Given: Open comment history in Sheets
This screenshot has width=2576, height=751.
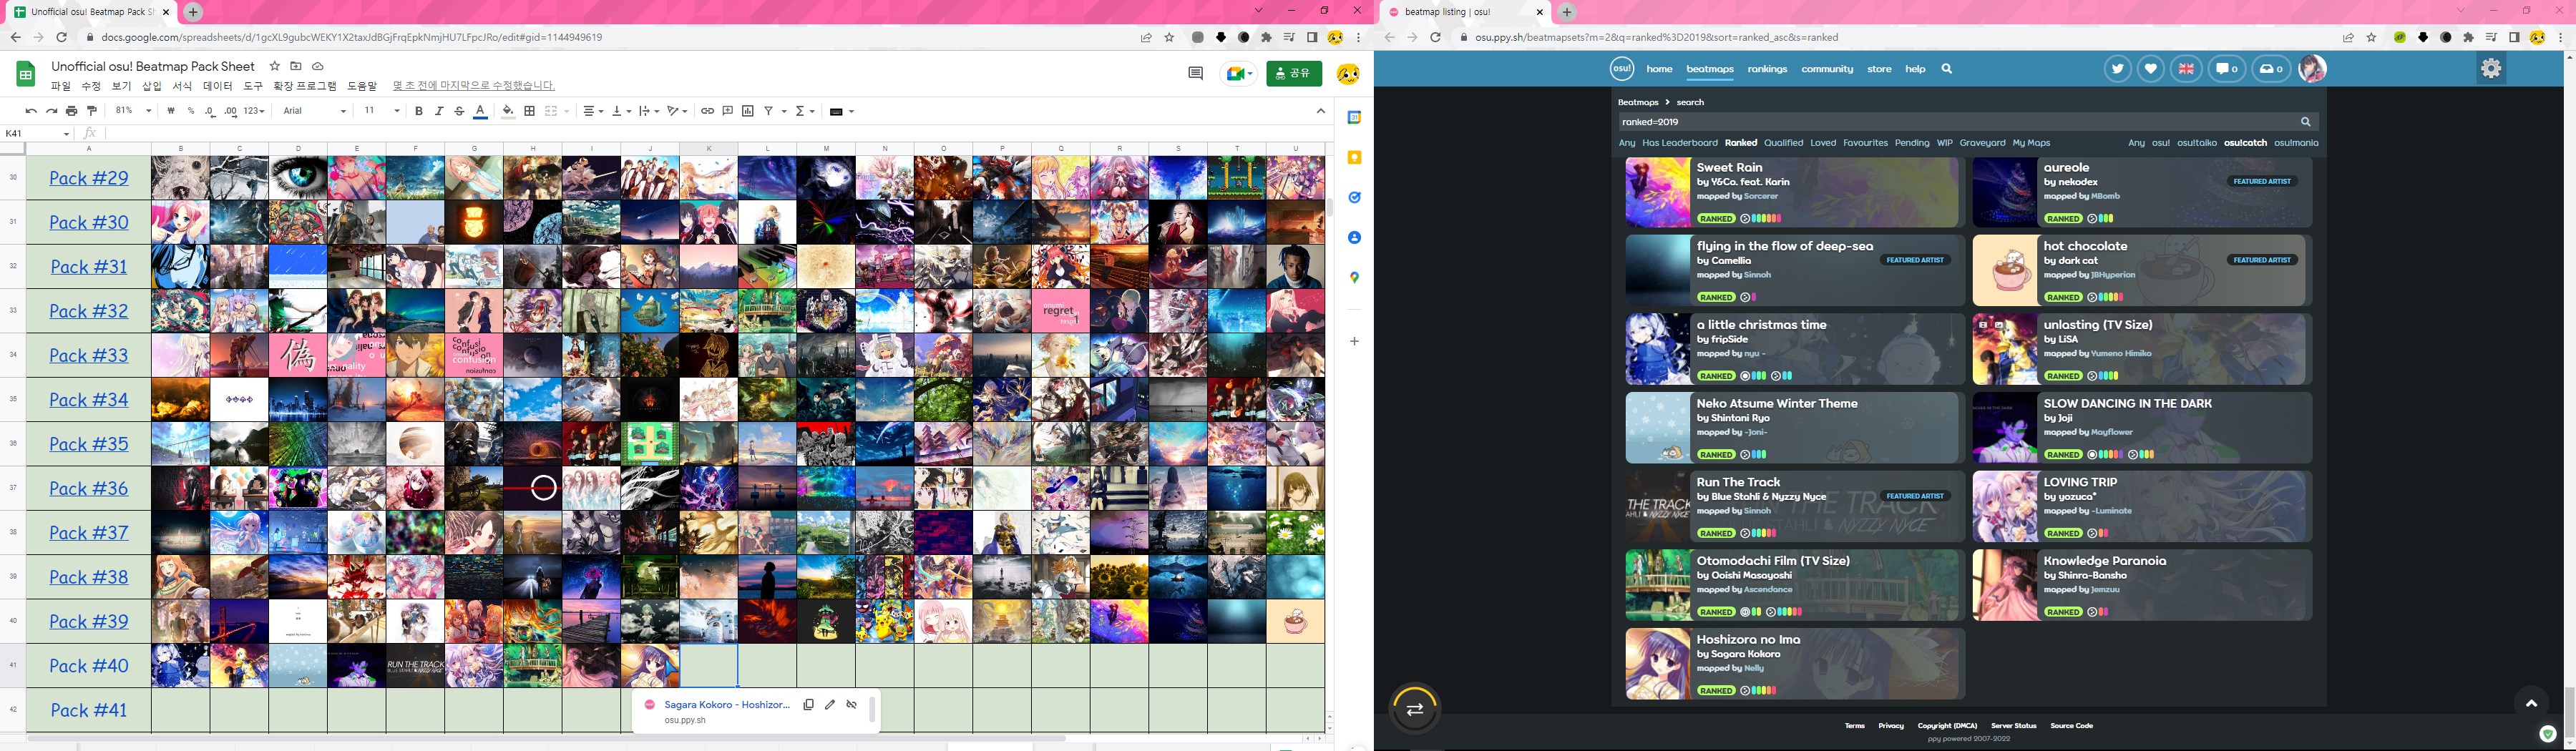Looking at the screenshot, I should pos(1195,73).
